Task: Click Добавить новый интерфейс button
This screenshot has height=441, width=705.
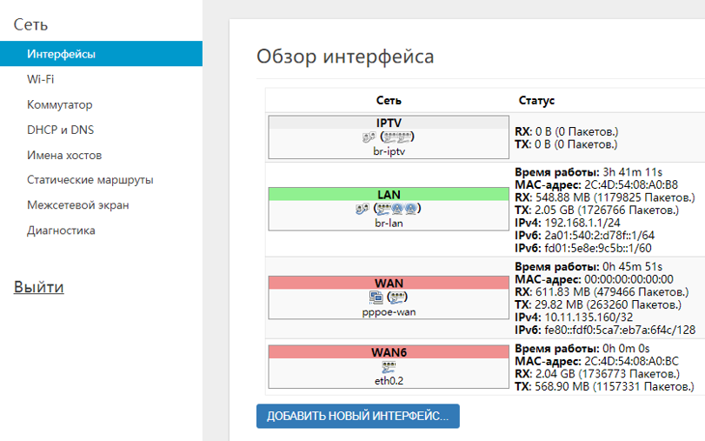Action: [x=358, y=416]
